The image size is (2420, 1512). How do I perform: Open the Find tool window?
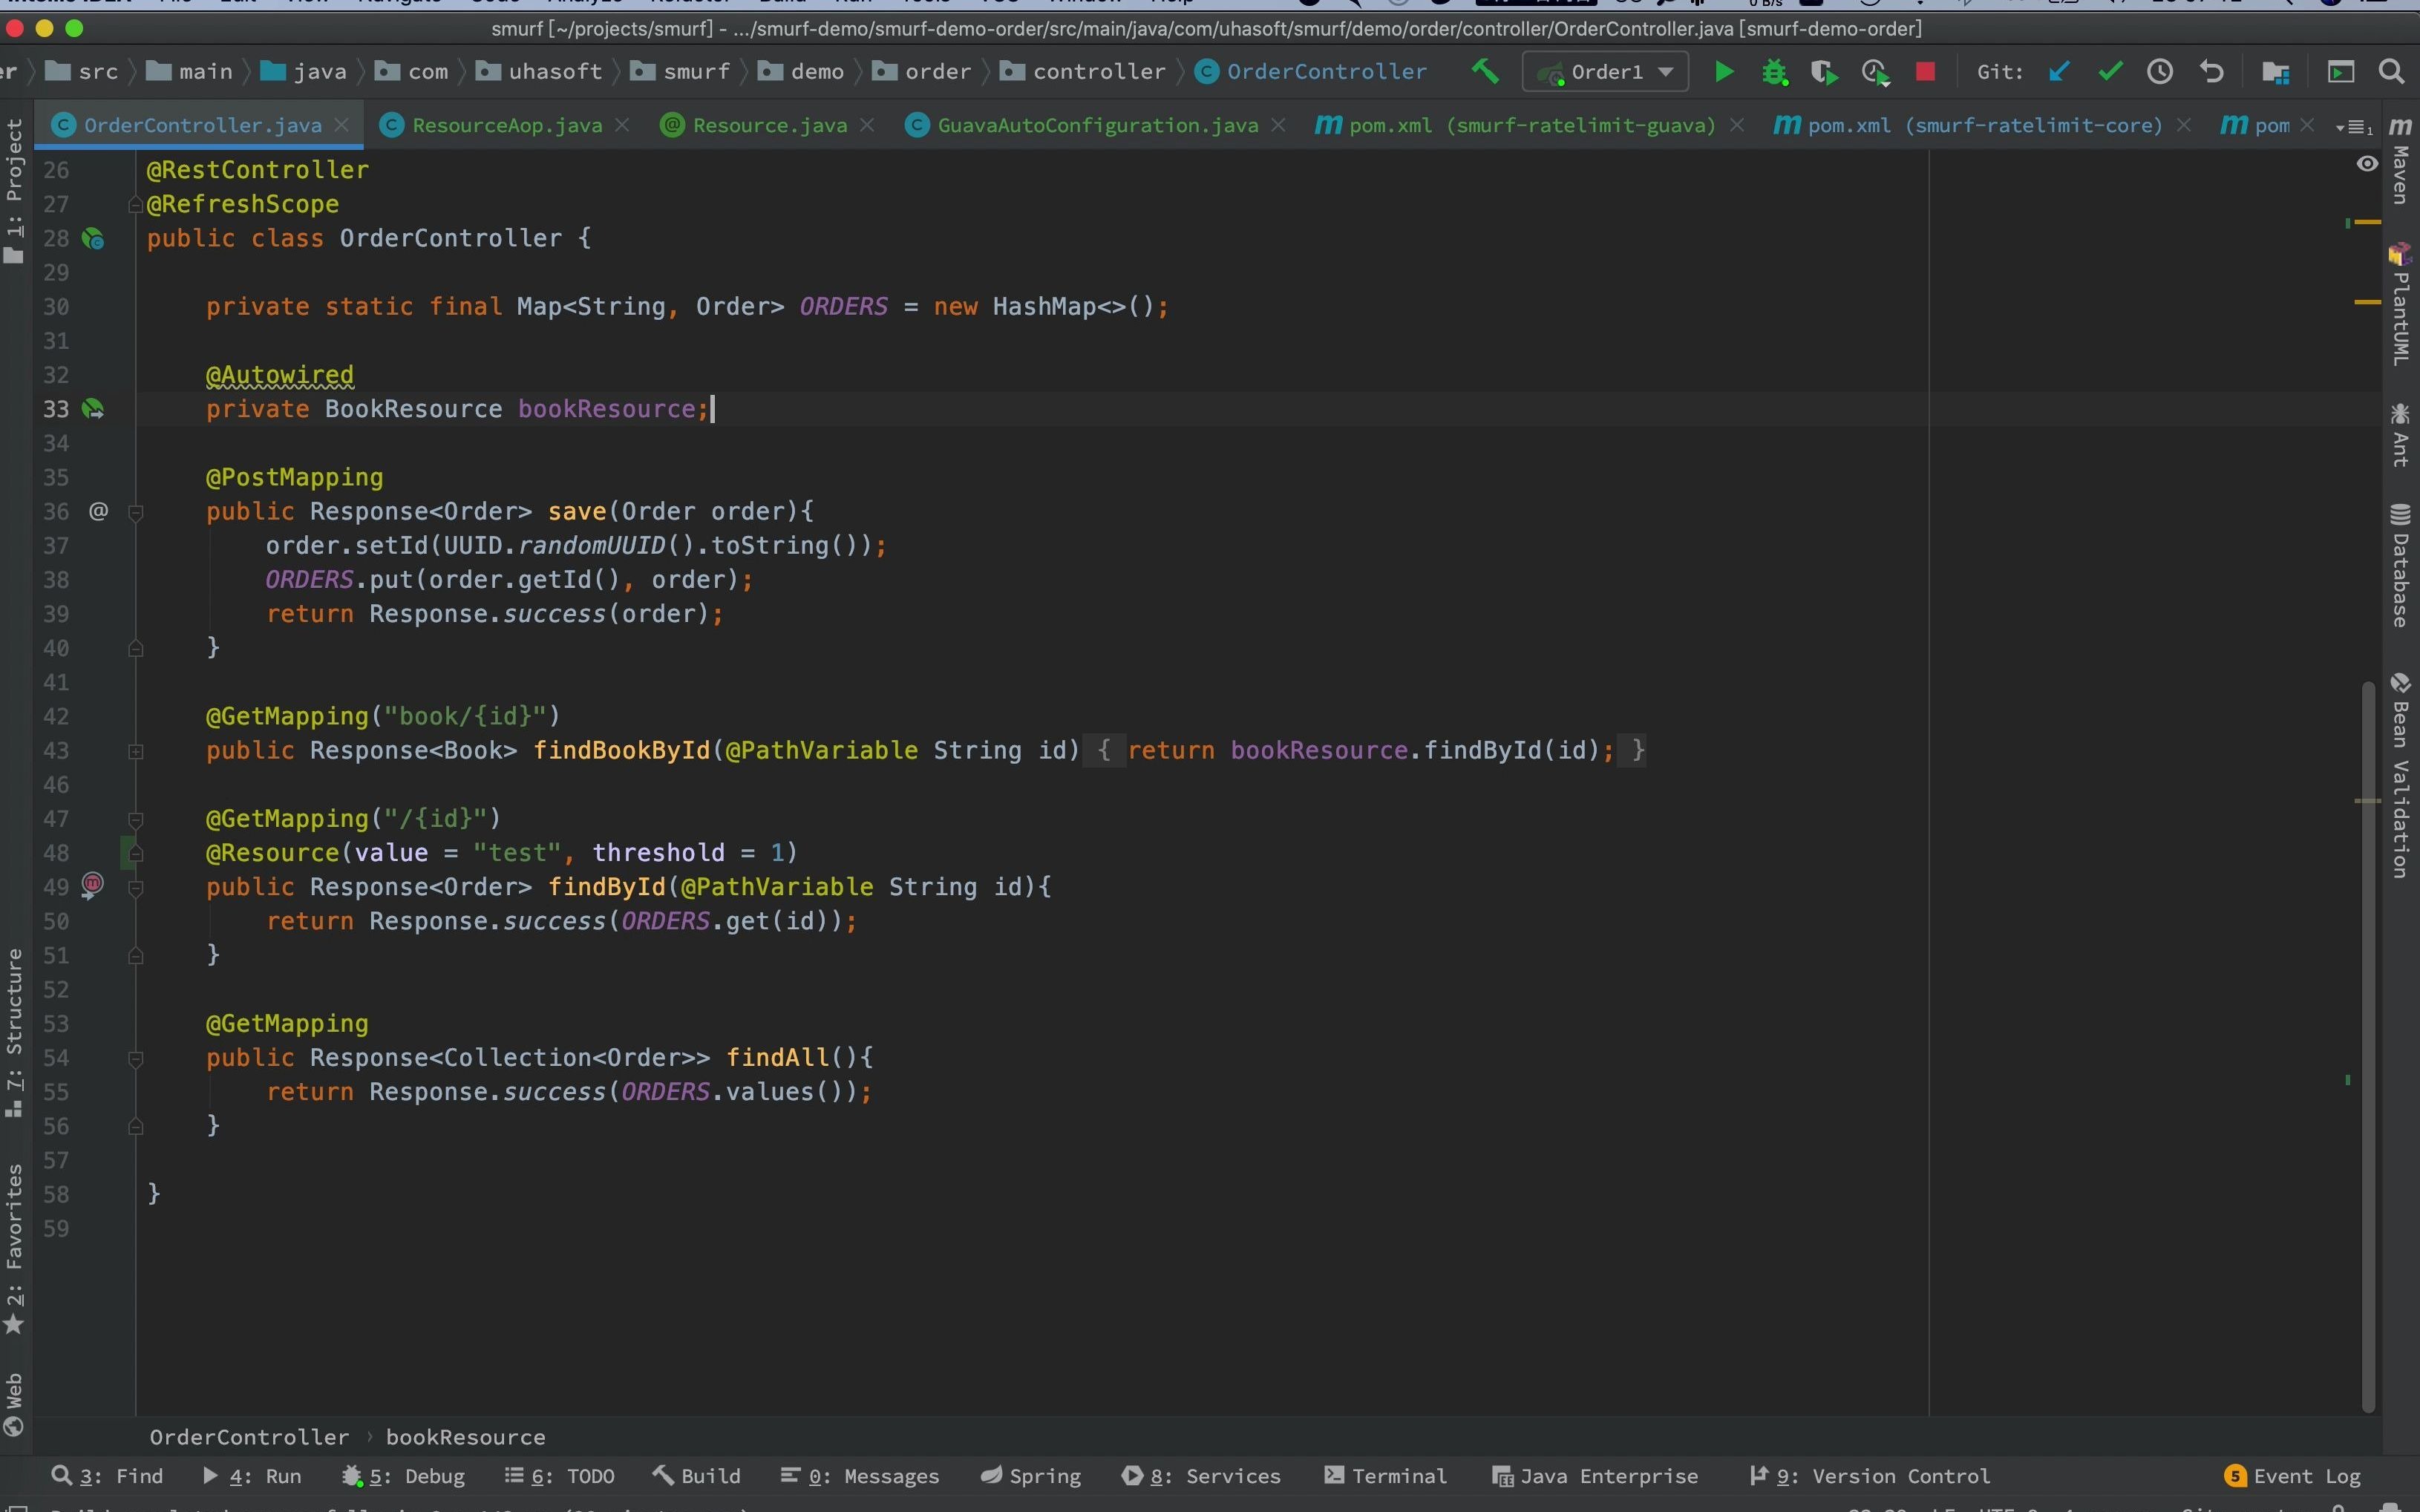tap(107, 1476)
